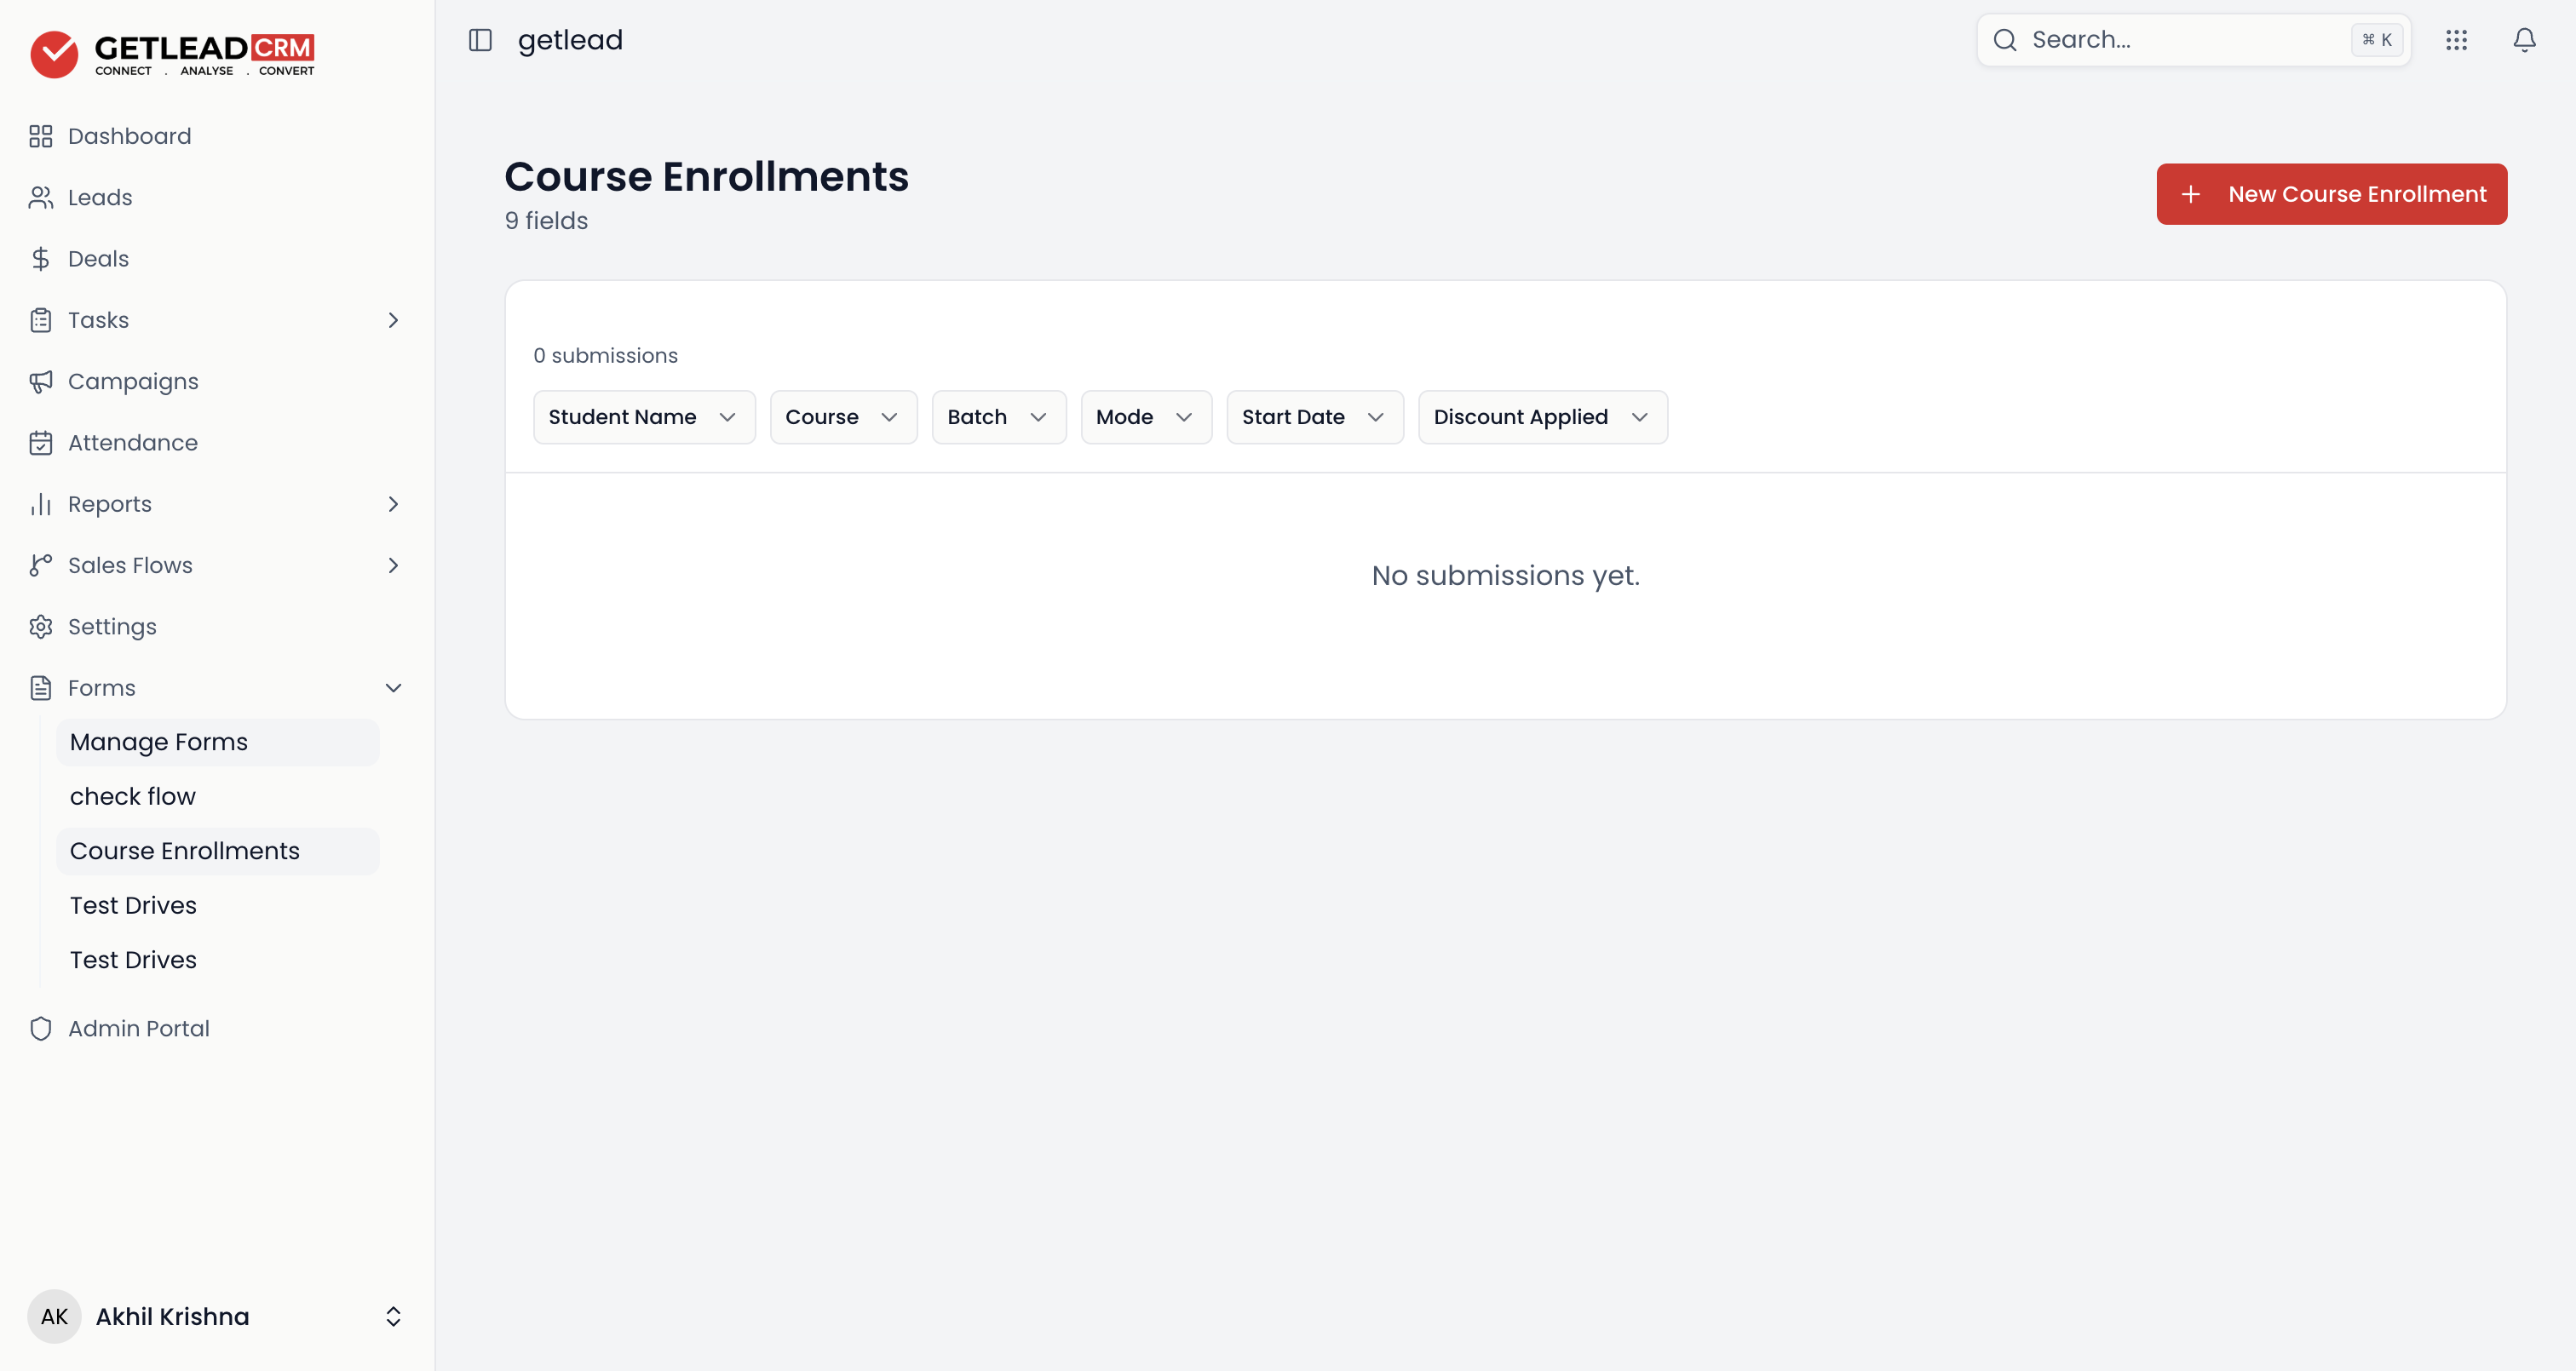Open the Discount Applied column dropdown
Image resolution: width=2576 pixels, height=1371 pixels.
click(x=1542, y=417)
